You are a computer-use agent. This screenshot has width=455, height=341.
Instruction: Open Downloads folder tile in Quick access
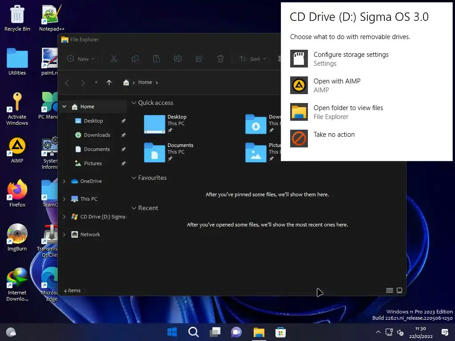point(262,124)
